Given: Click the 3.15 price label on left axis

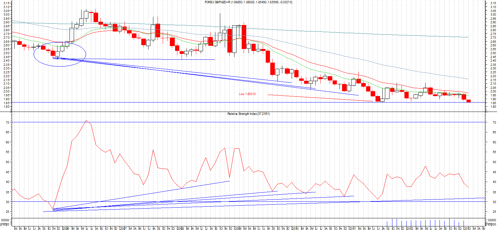Looking at the screenshot, I should coord(6,3).
